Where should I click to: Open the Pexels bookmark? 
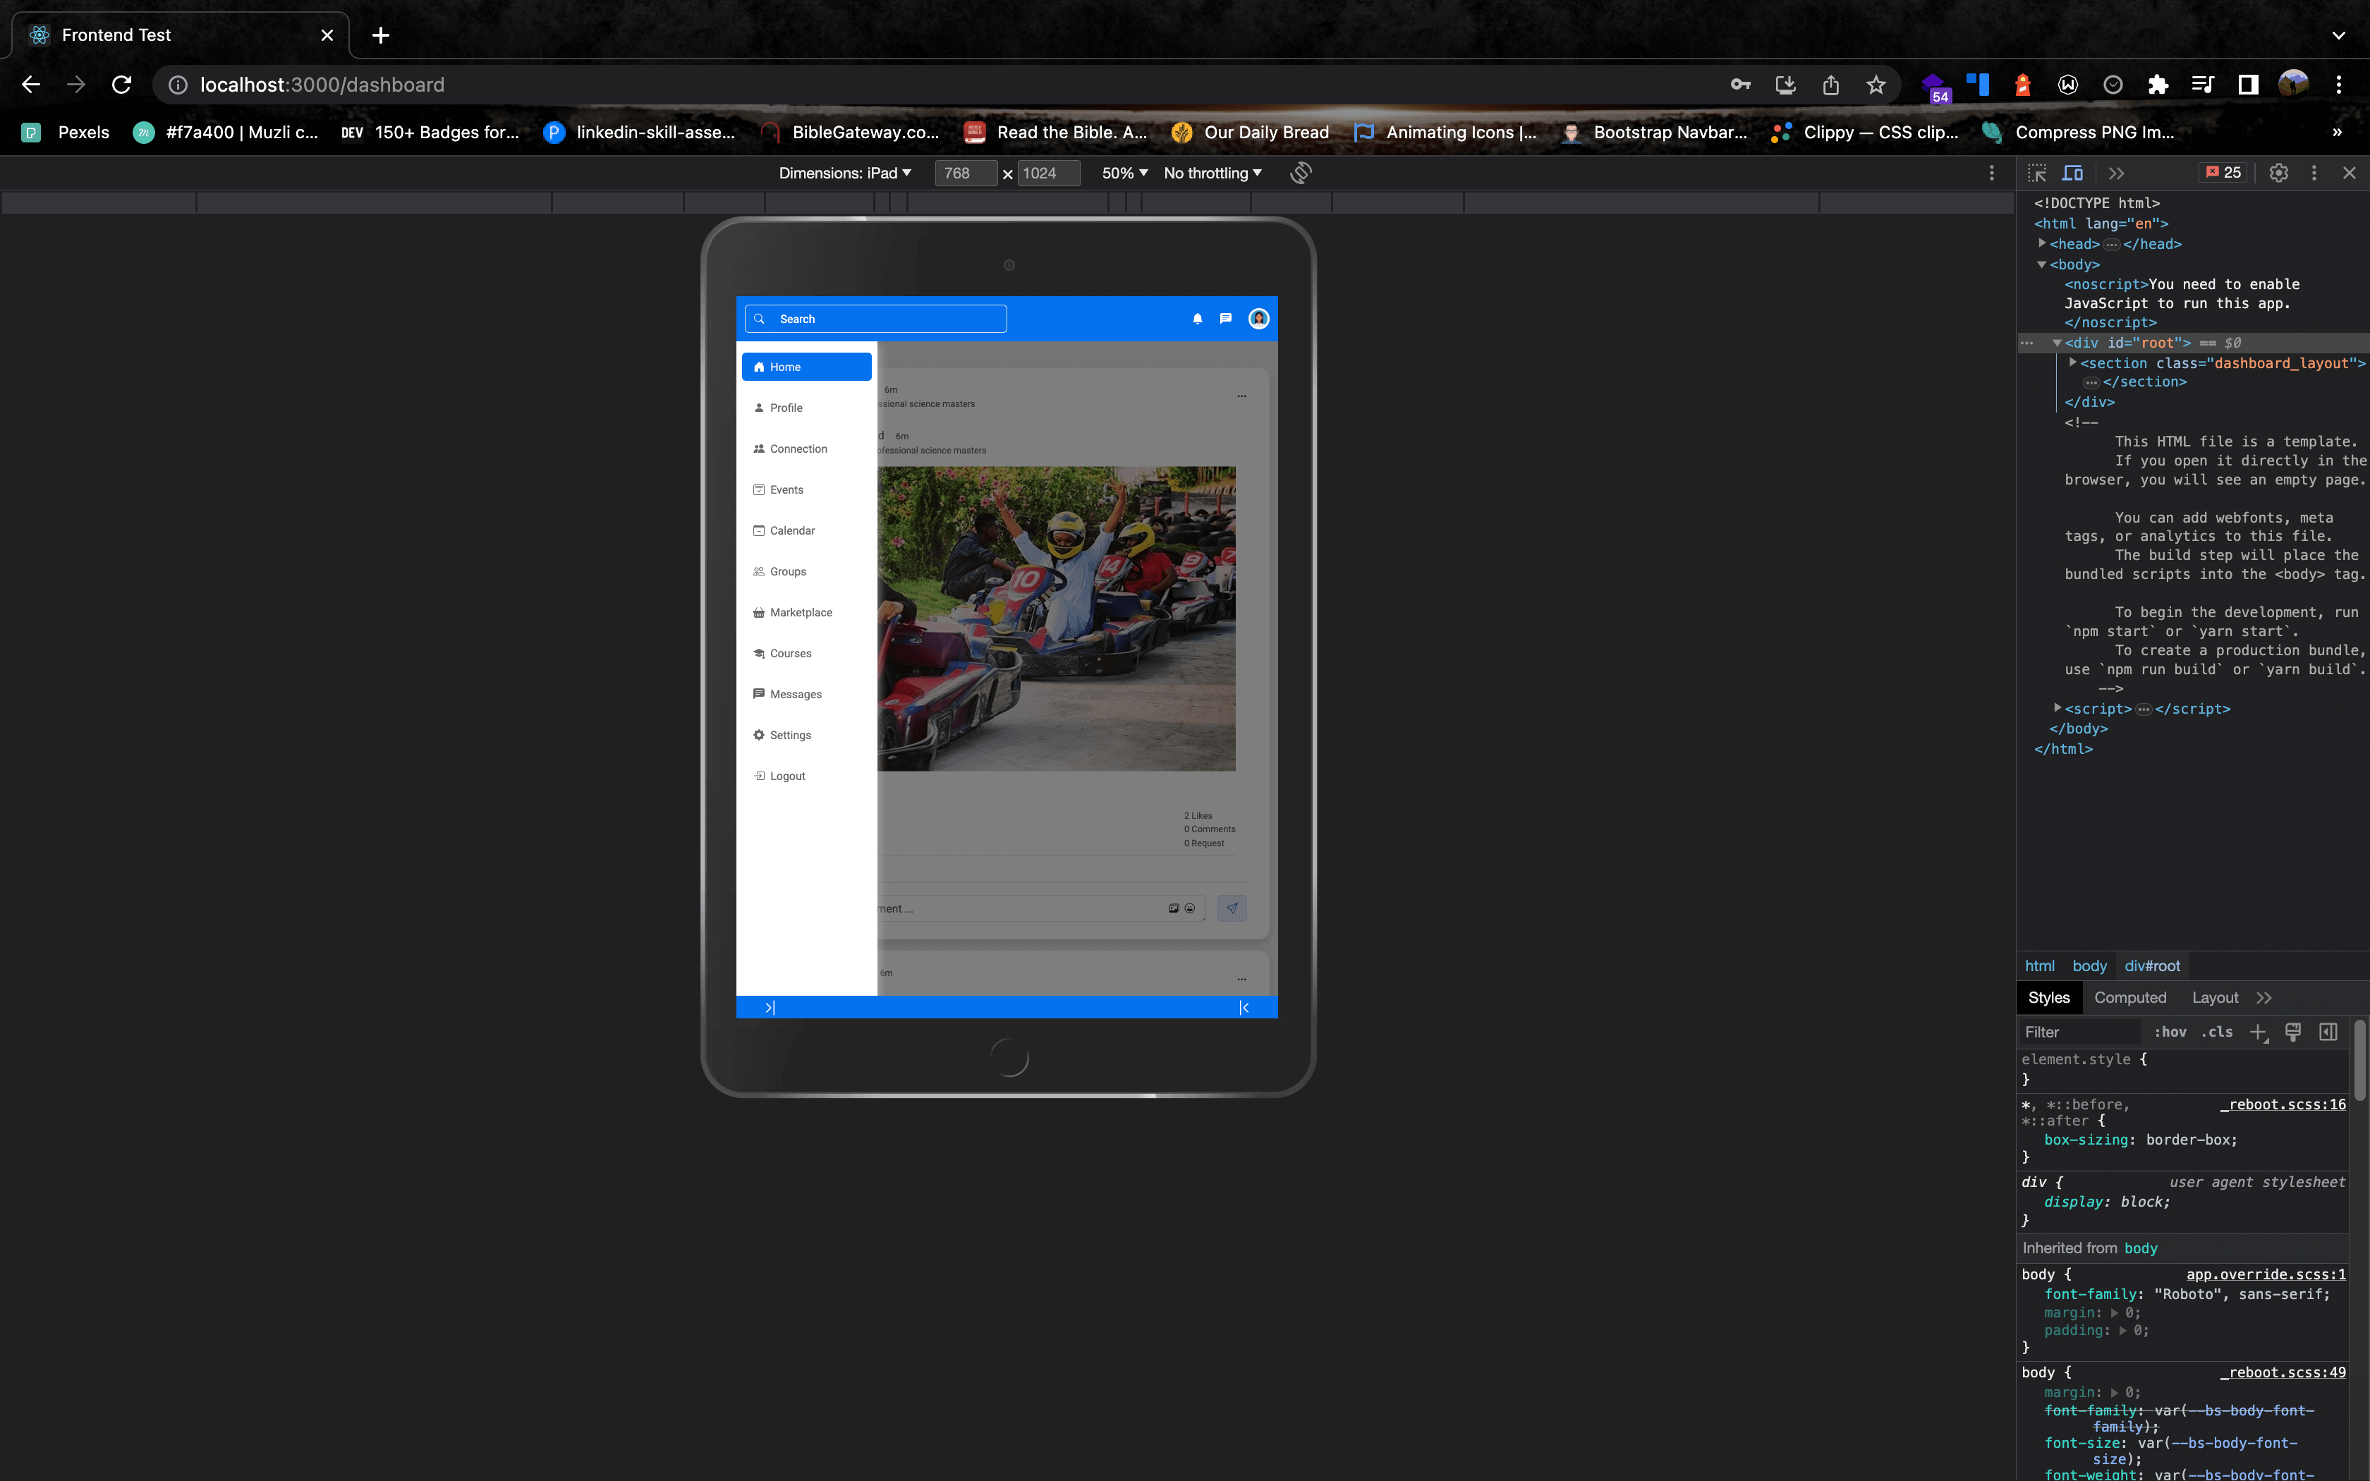[66, 133]
